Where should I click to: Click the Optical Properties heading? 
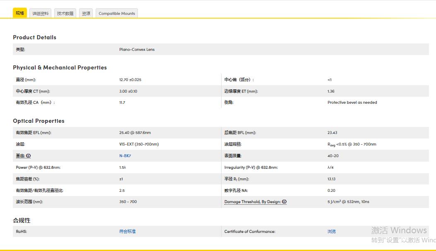pyautogui.click(x=39, y=121)
